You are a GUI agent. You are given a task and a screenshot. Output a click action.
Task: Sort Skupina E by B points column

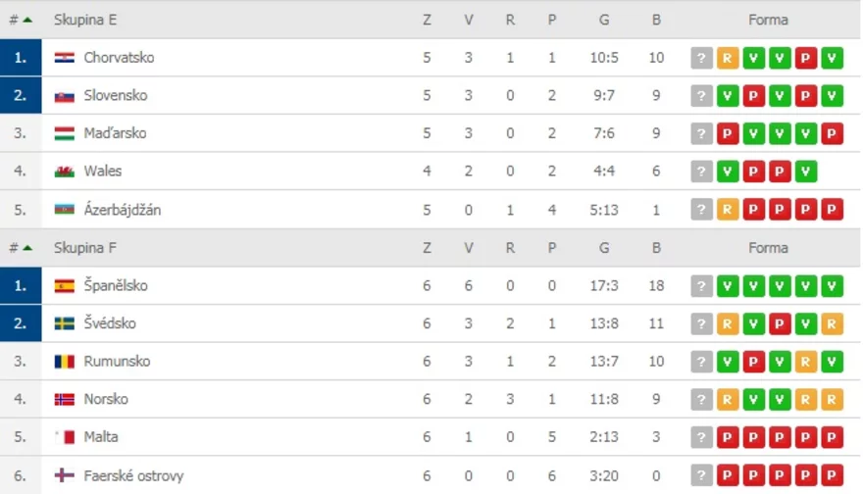(656, 20)
